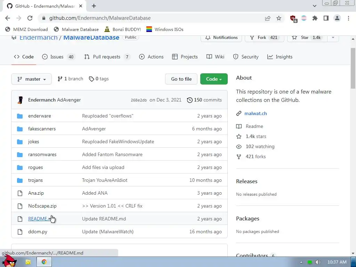This screenshot has height=267, width=356.
Task: Open a new browser tab with plus
Action: [94, 6]
